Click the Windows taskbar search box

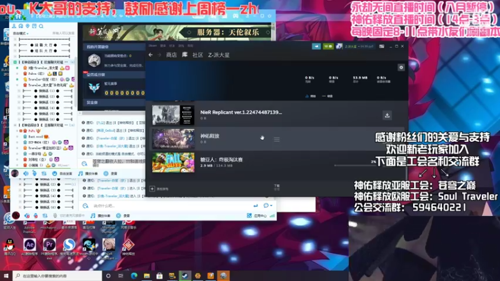[57, 275]
